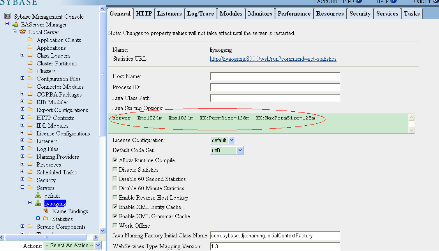439x251 pixels.
Task: Click the Process ID input field
Action: [275, 87]
